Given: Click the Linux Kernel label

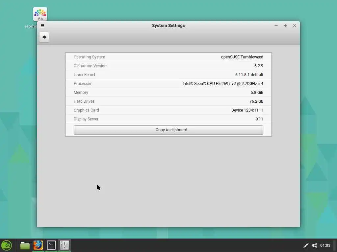Looking at the screenshot, I should pos(84,74).
